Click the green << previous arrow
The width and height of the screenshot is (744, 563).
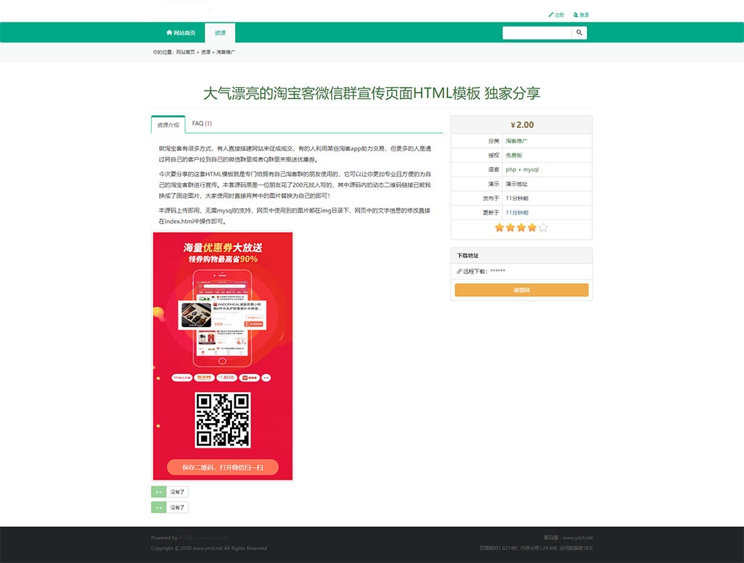pos(159,507)
